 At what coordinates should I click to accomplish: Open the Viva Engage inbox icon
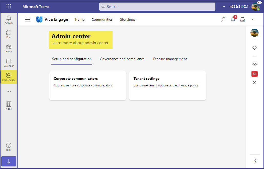point(243,19)
